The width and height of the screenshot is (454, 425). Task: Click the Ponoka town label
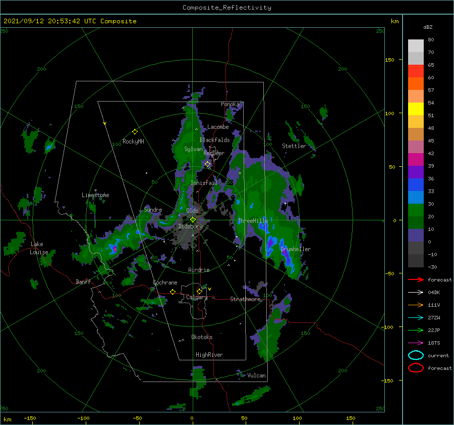230,104
